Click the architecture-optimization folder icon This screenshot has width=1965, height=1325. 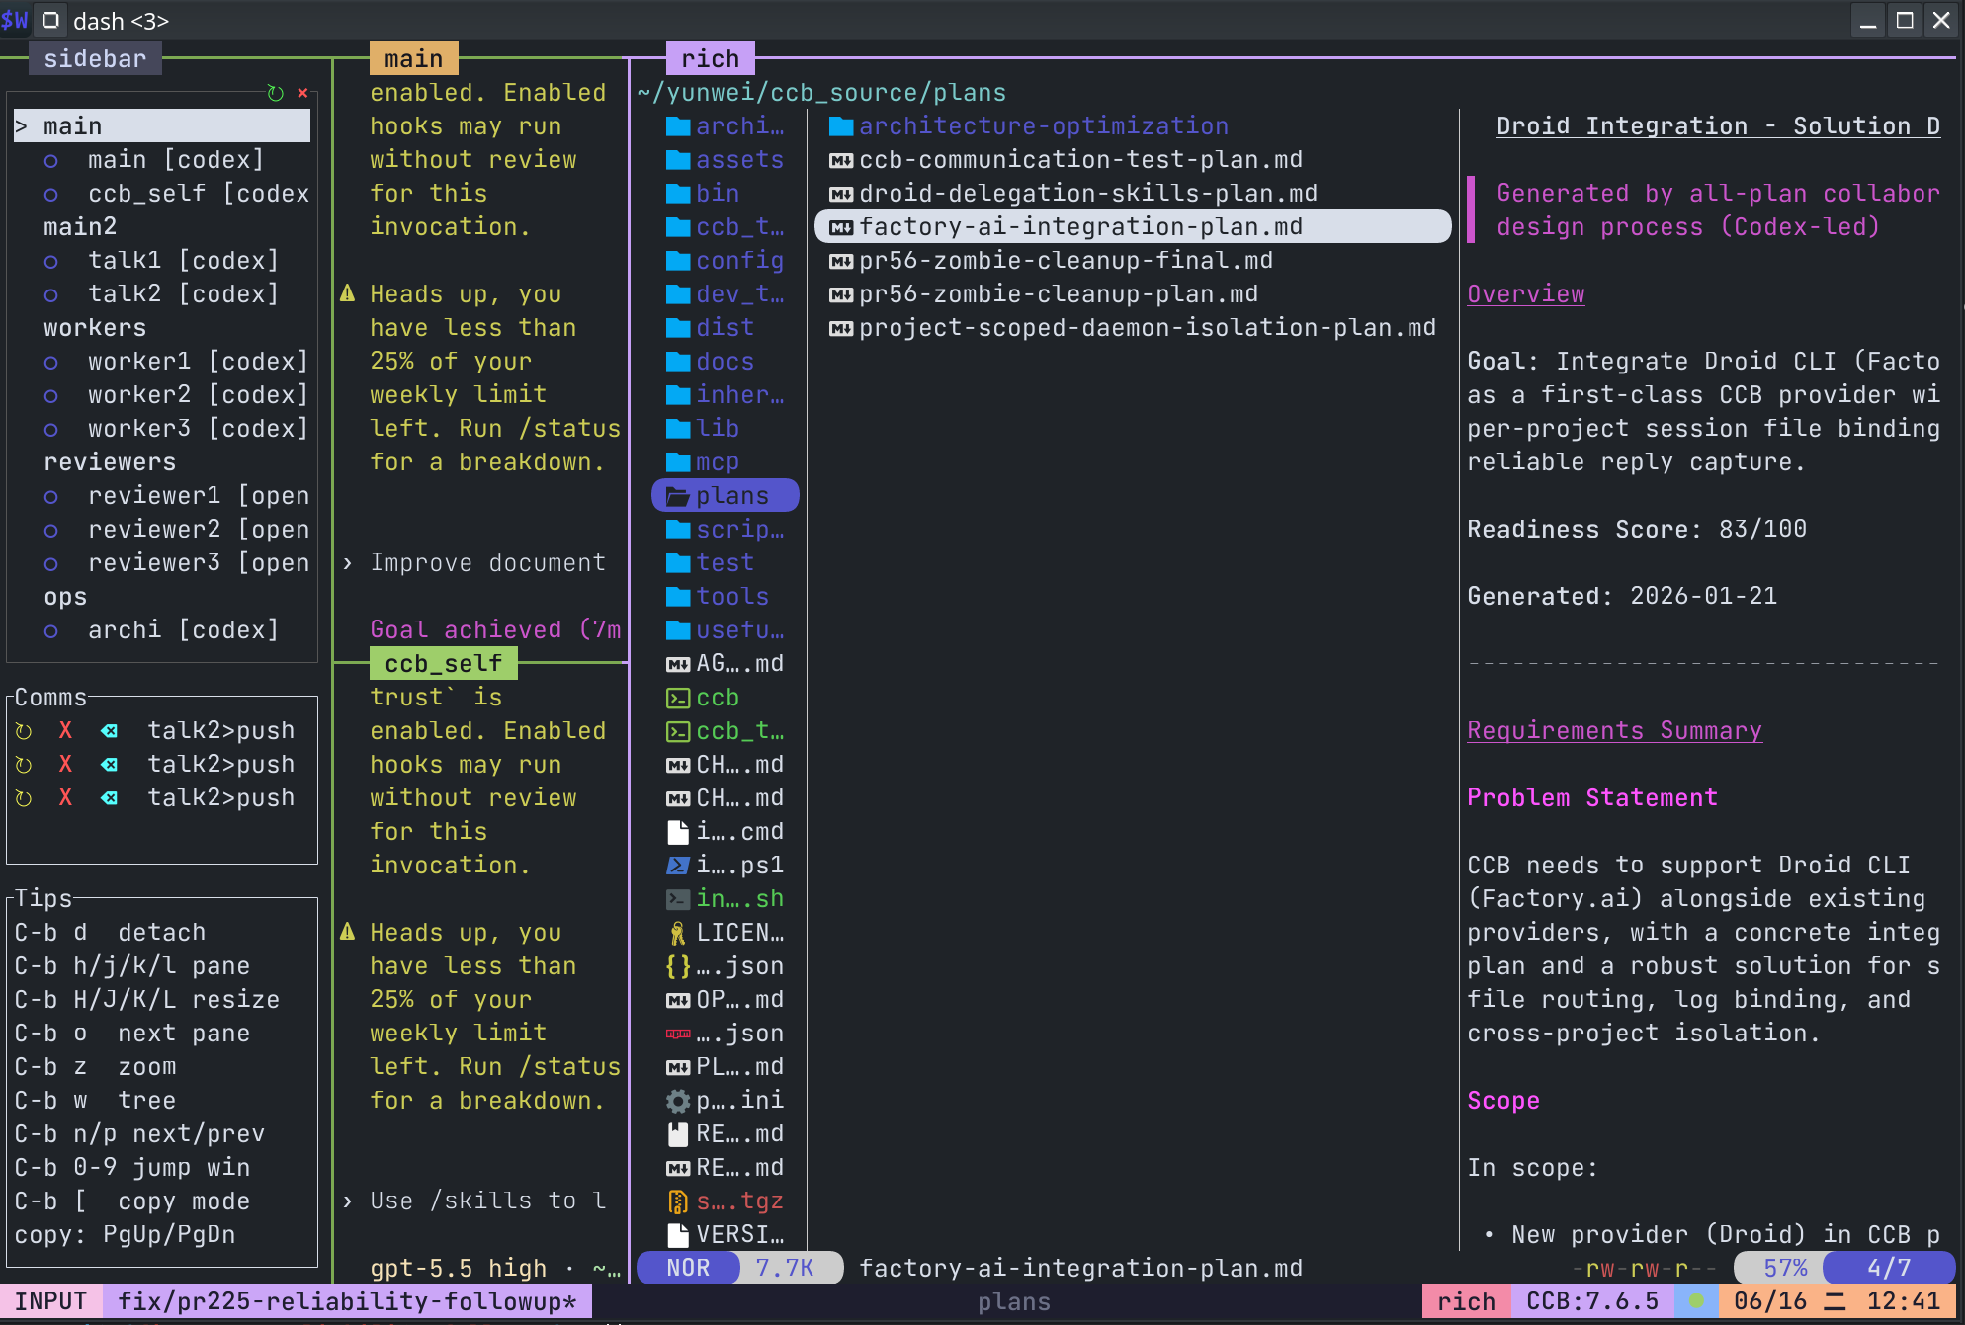[841, 126]
